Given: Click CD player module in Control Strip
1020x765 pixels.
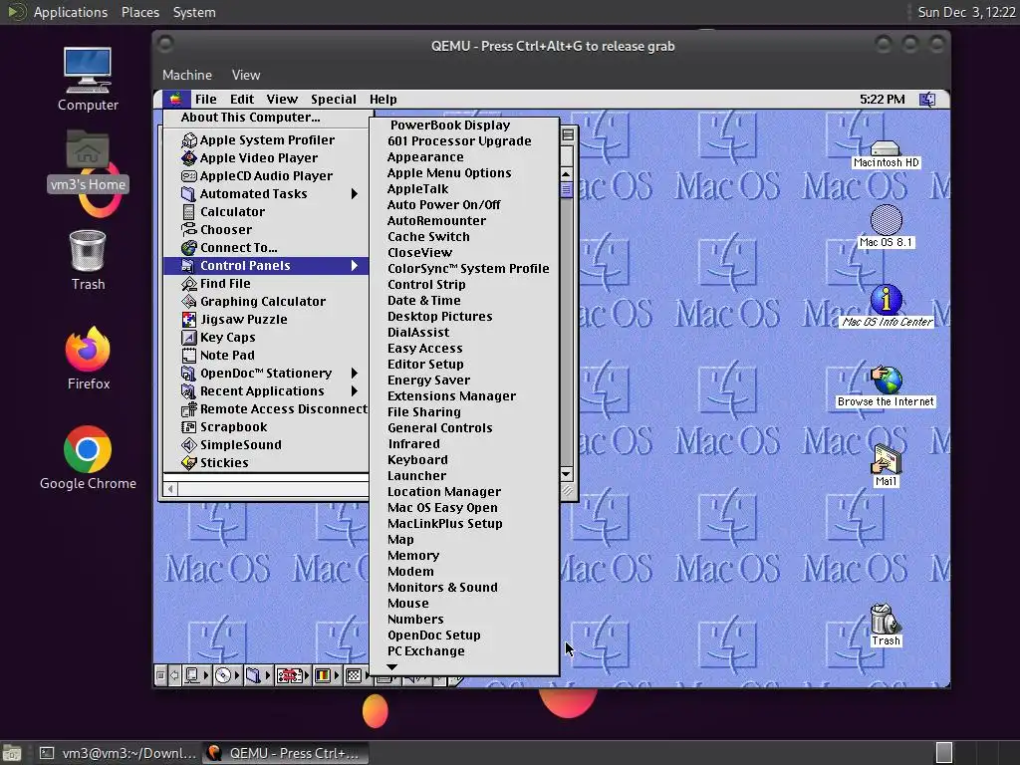Looking at the screenshot, I should pos(227,676).
